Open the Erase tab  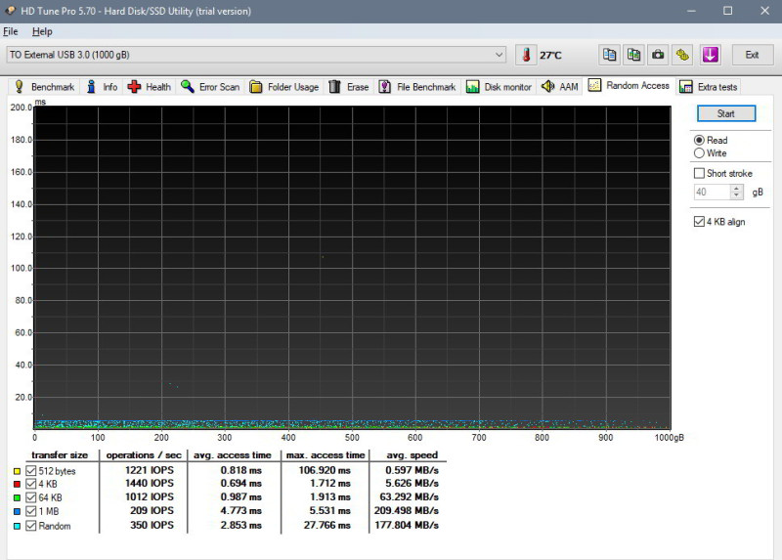pos(349,87)
